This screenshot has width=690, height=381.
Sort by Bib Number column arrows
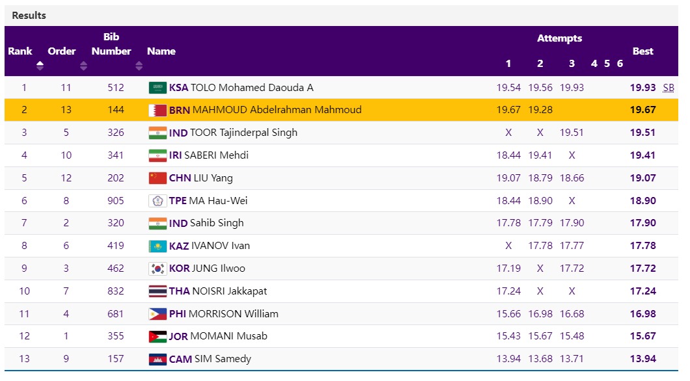pyautogui.click(x=139, y=66)
